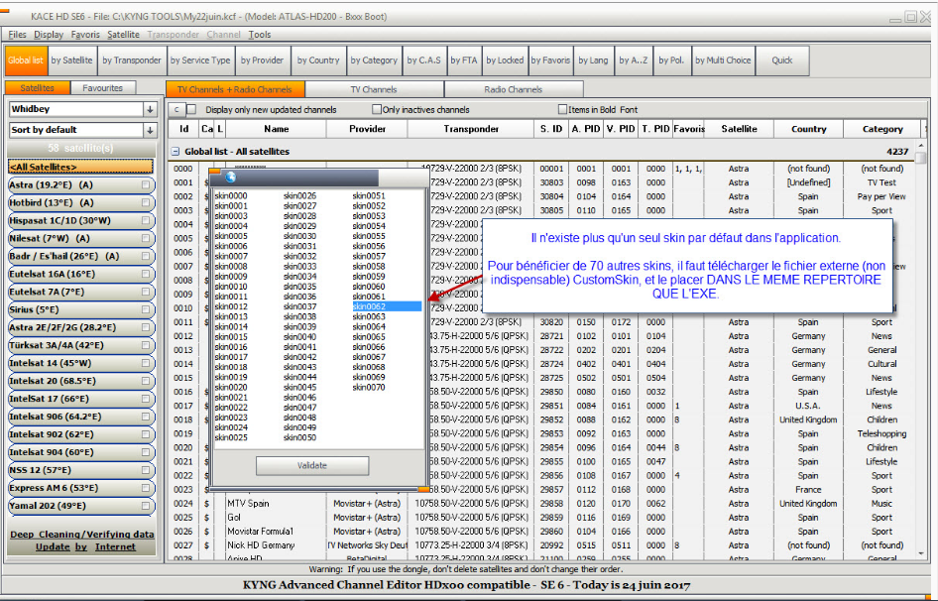Check the box for Eutelsat 16A (16°E)
The height and width of the screenshot is (601, 938).
pyautogui.click(x=146, y=274)
